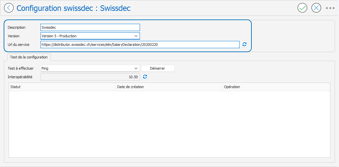Cancel changes with the blue X icon
This screenshot has height=167, width=339.
(316, 8)
